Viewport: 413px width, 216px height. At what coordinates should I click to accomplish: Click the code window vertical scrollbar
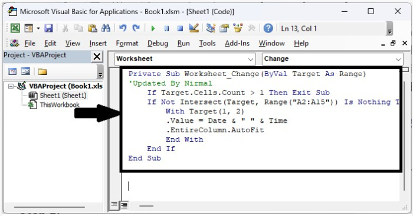click(x=404, y=135)
